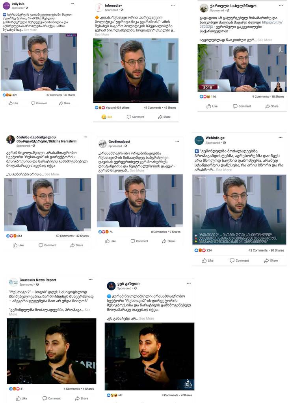The image size is (290, 403).
Task: Expand See More on Infomedia+ post text
Action: pos(102,35)
